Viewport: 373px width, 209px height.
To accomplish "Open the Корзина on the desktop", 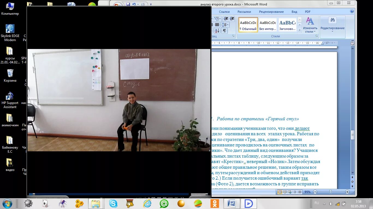I will point(10,73).
